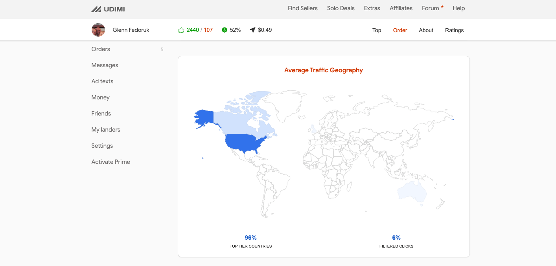Screen dimensions: 556x266
Task: Click Glenn Fedoruk's profile avatar
Action: (x=98, y=30)
